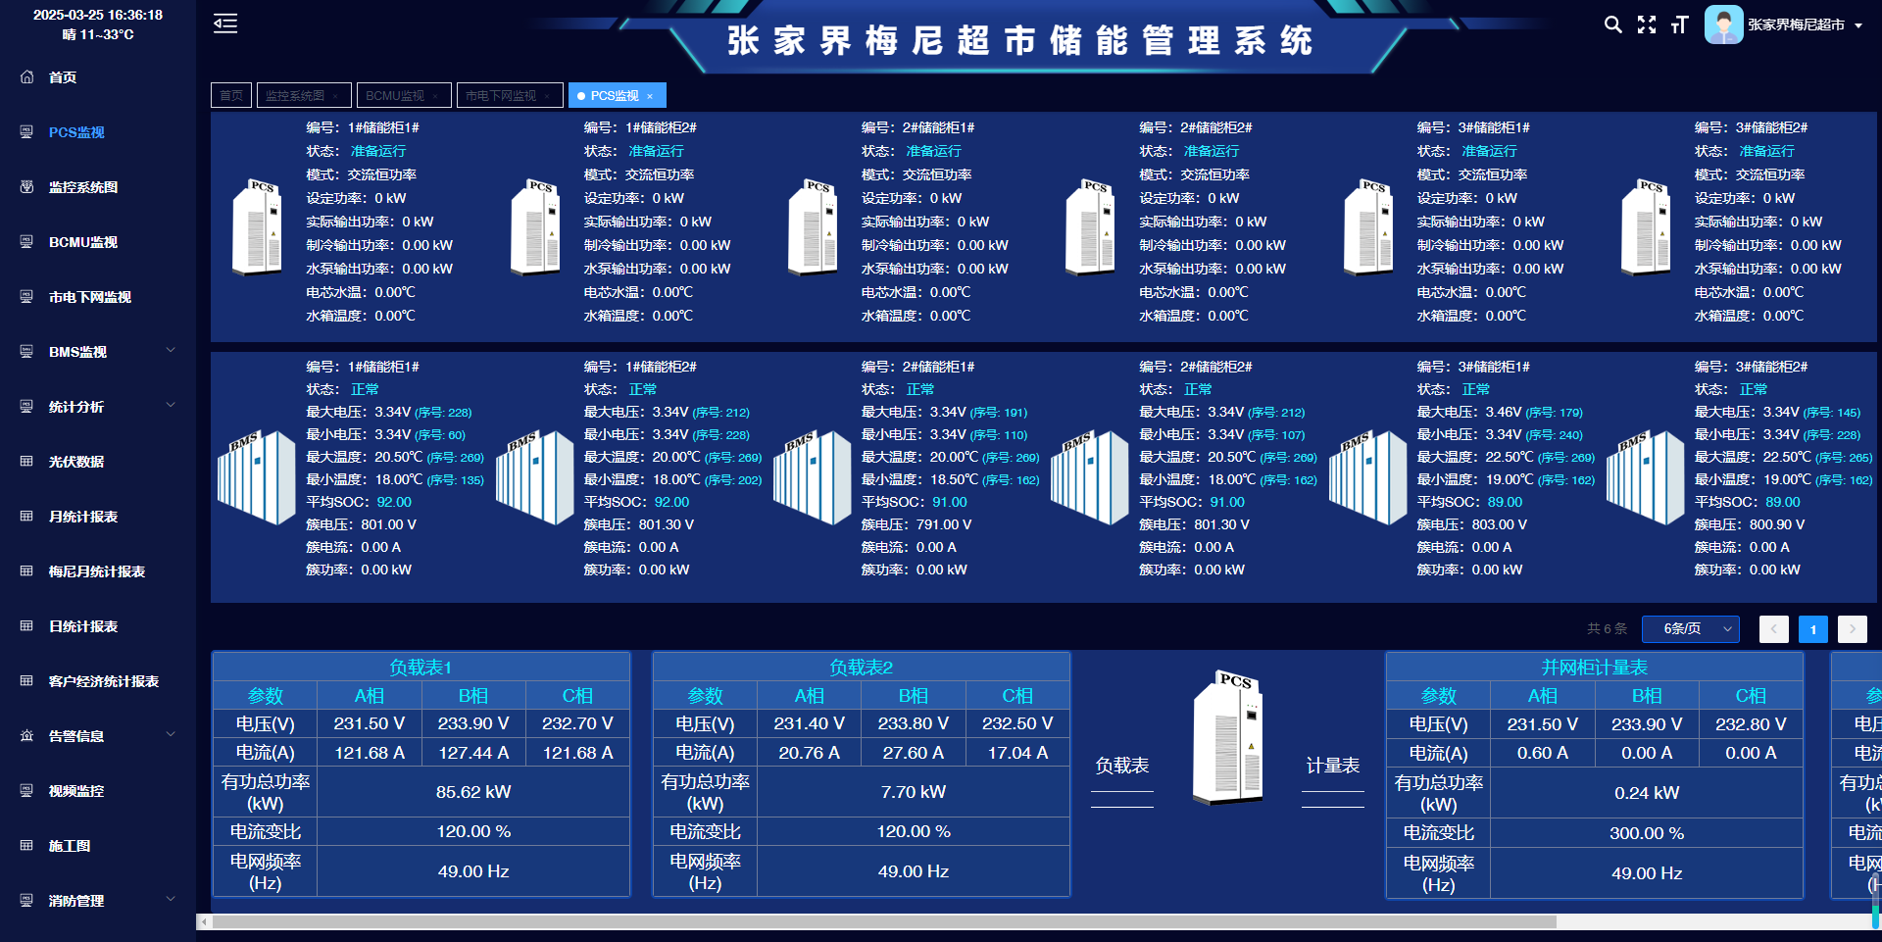Select page 1 in pagination
Screen dimensions: 1882x942
click(x=1813, y=629)
